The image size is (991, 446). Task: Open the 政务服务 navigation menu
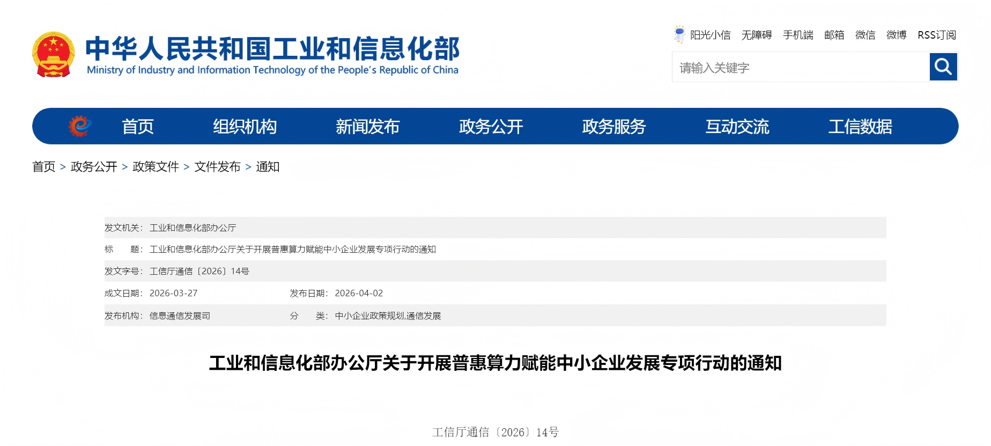(x=614, y=127)
